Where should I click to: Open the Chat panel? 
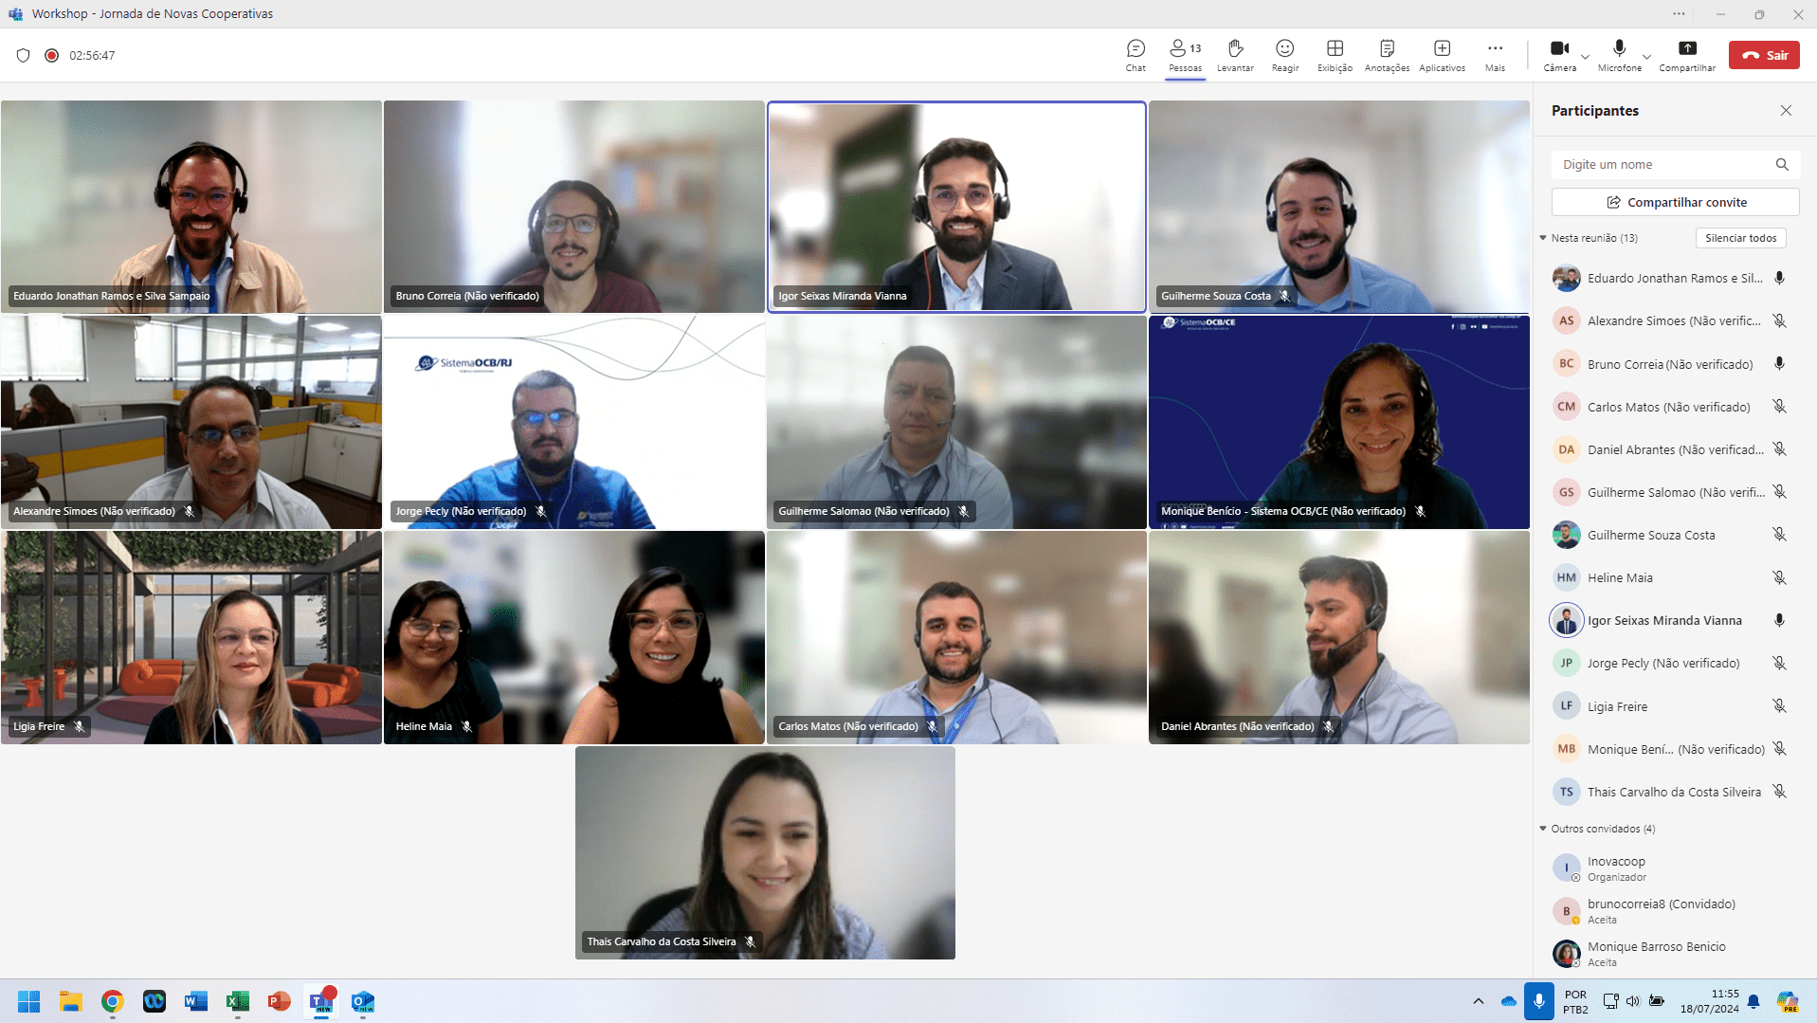click(x=1136, y=55)
